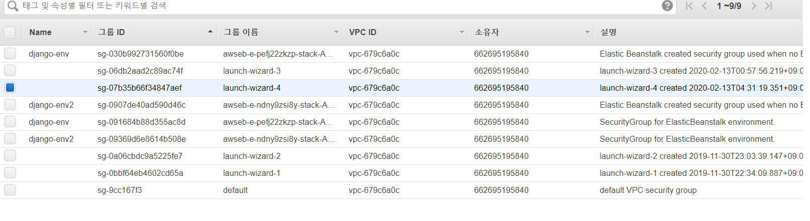Click the launch-wizard-3 group name

point(252,71)
